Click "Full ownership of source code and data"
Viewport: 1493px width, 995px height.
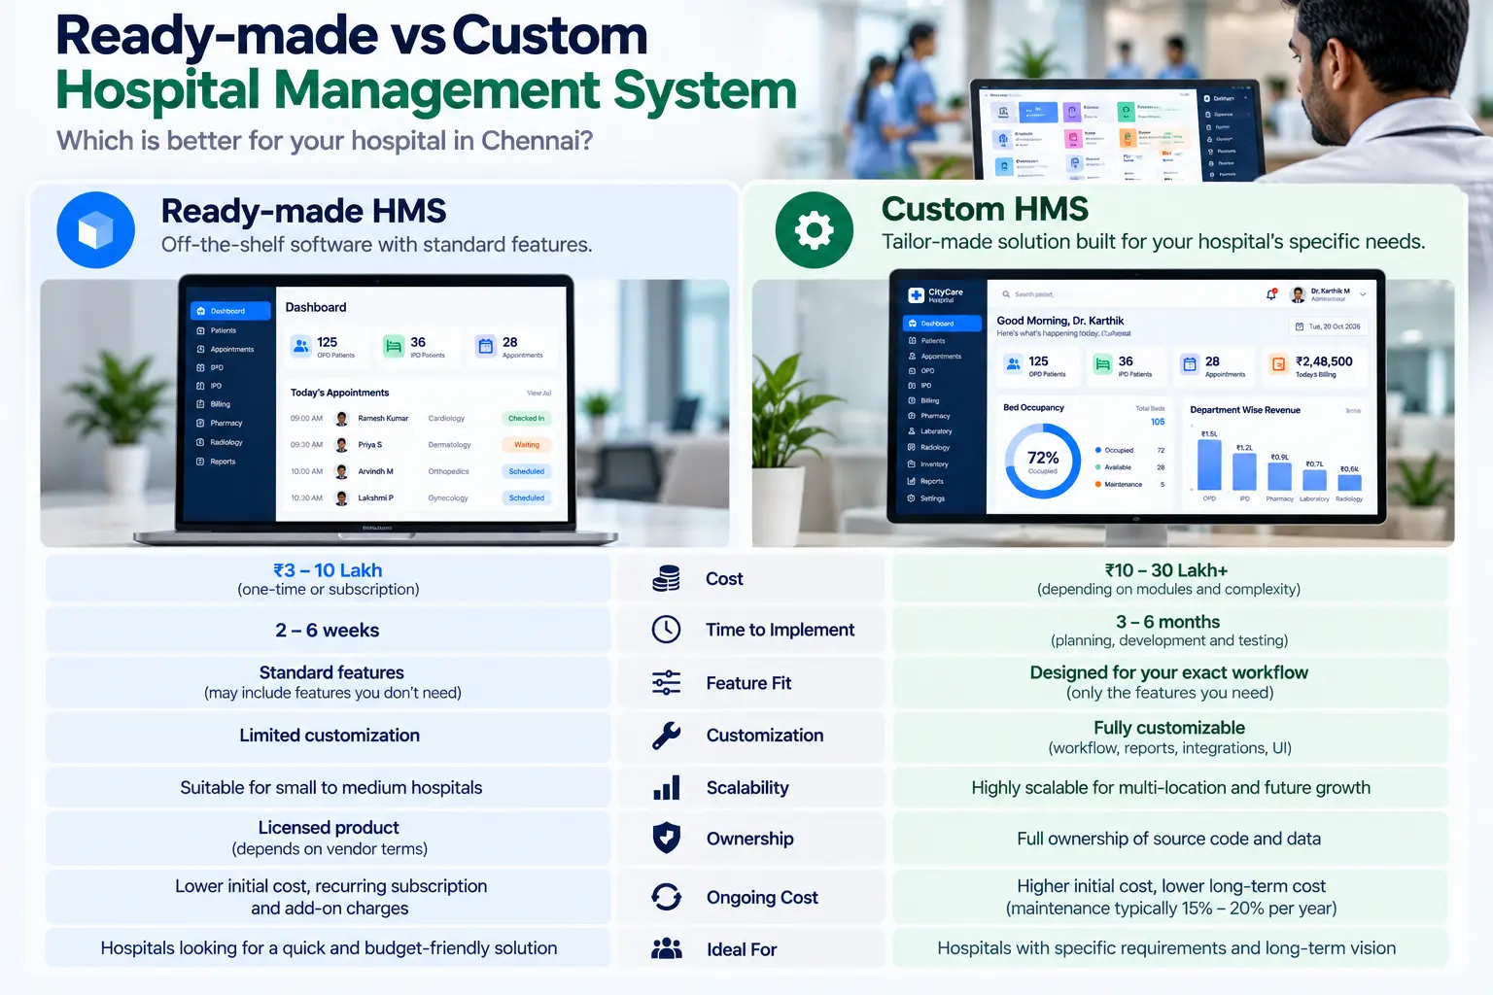(x=1169, y=839)
